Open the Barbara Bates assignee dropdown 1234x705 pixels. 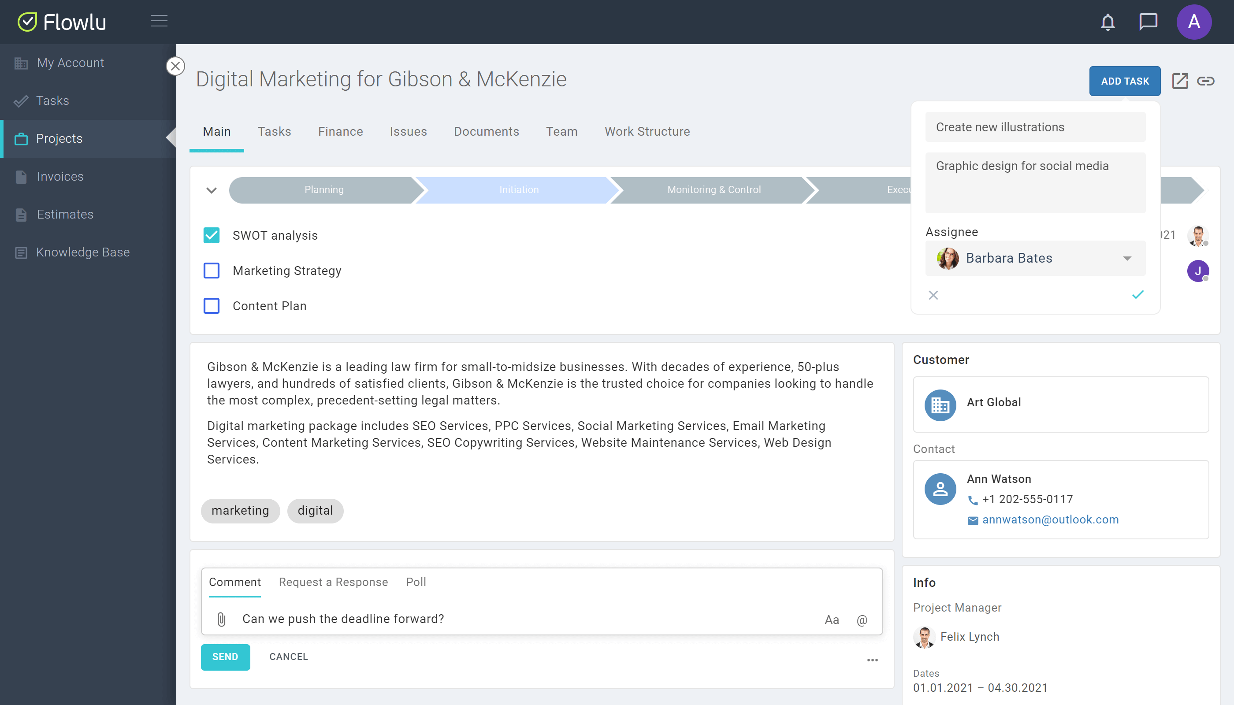tap(1127, 258)
